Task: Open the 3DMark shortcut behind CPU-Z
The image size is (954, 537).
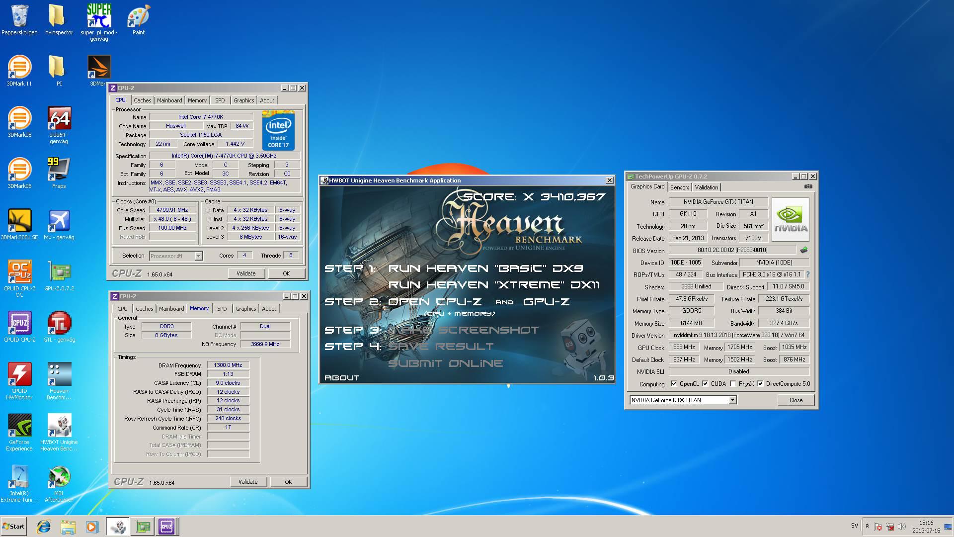Action: click(98, 67)
